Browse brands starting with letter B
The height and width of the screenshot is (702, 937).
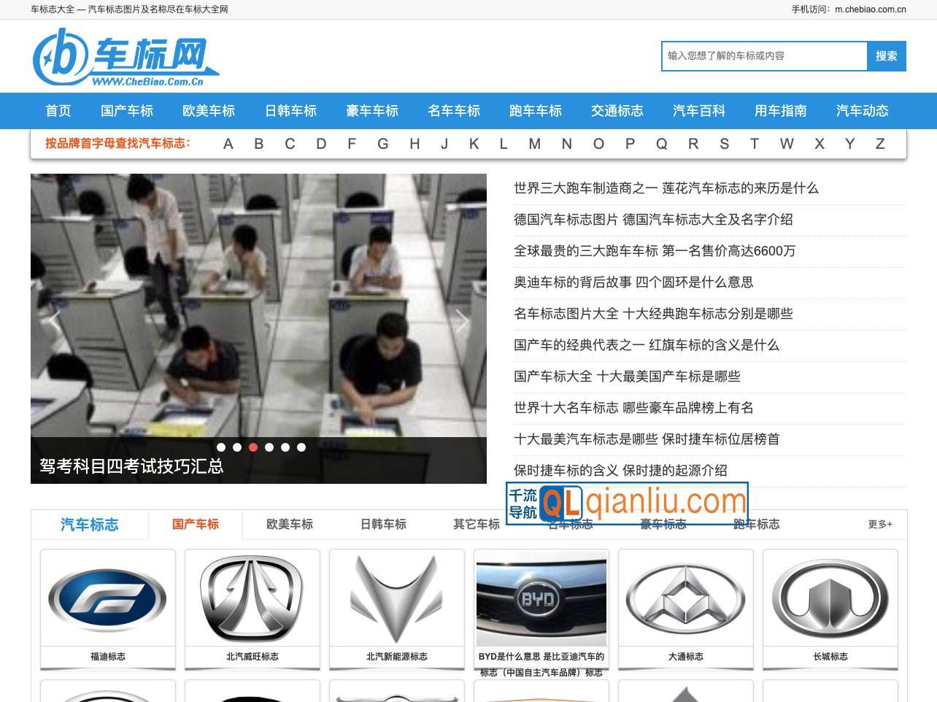coord(259,144)
